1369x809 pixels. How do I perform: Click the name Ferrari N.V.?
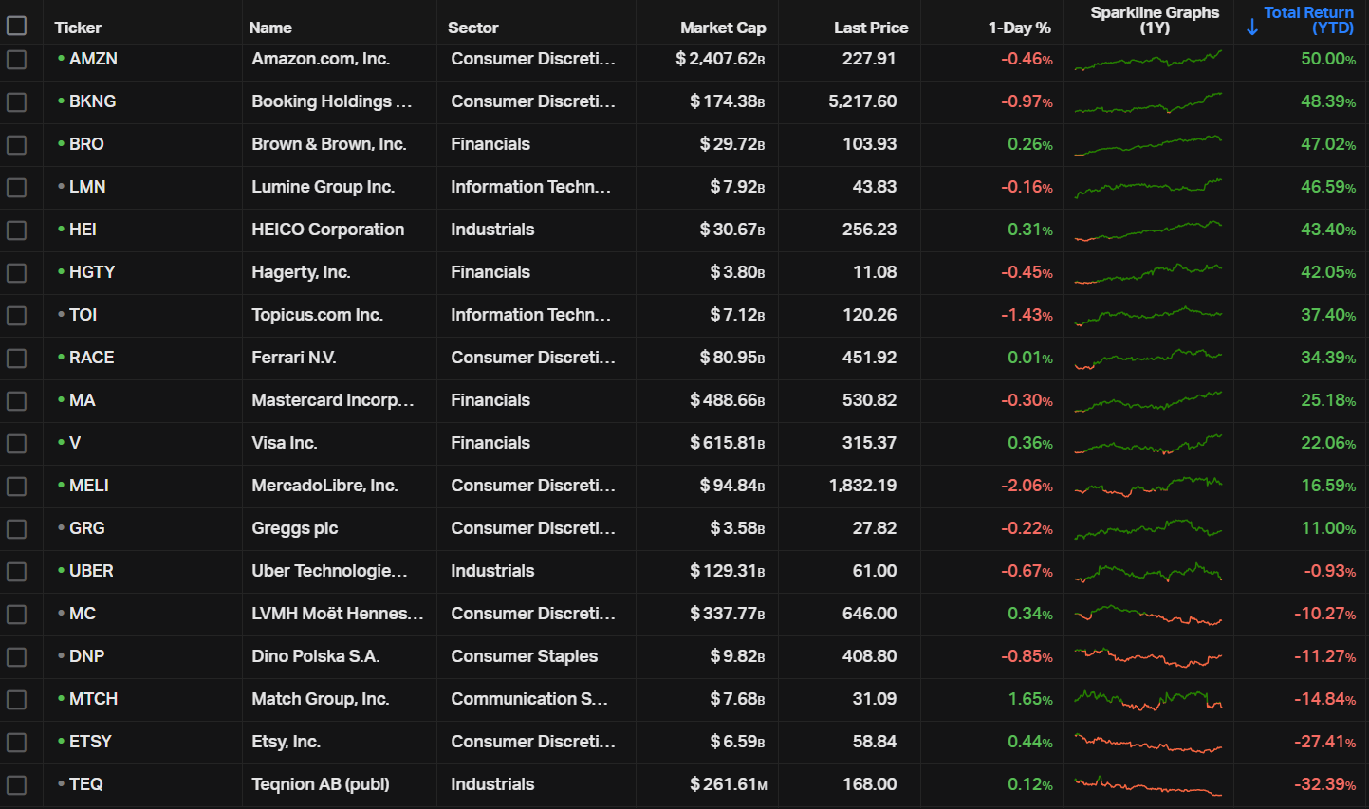[293, 358]
